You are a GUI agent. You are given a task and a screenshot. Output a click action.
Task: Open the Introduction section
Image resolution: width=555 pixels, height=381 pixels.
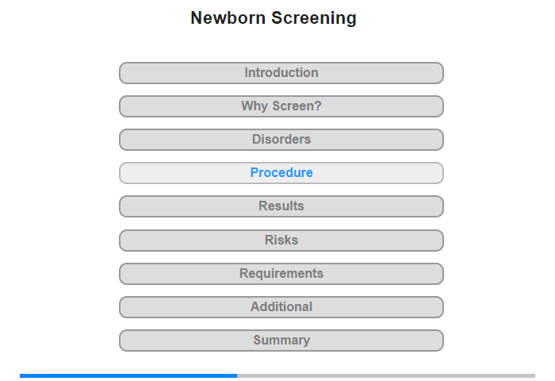[281, 73]
